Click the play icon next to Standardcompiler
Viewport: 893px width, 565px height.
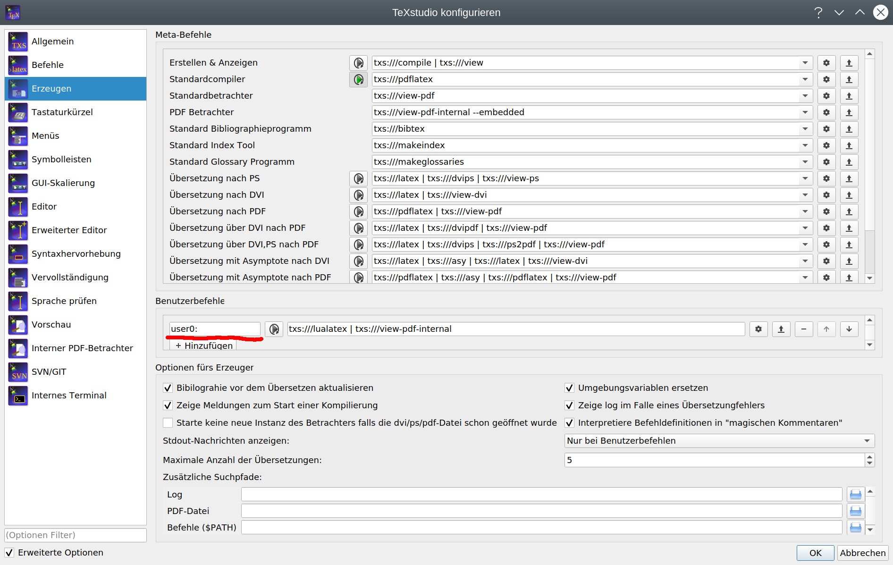[x=358, y=79]
